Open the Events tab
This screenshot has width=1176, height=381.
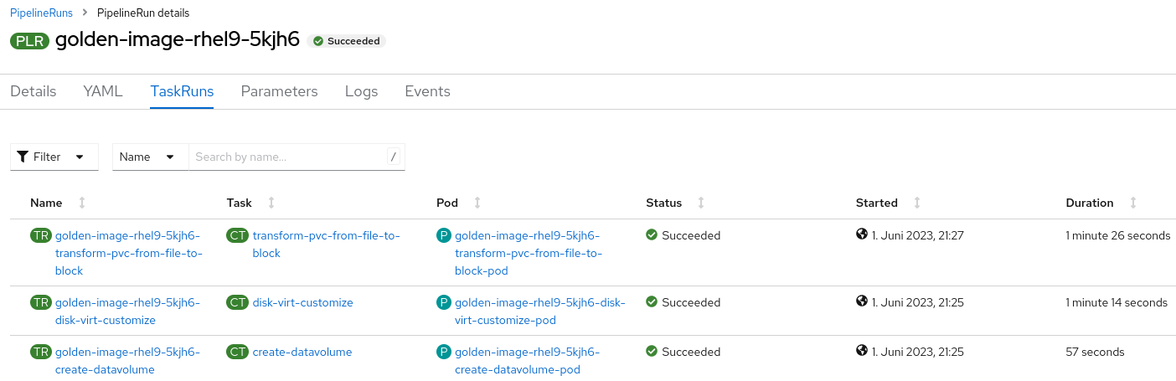(x=427, y=91)
